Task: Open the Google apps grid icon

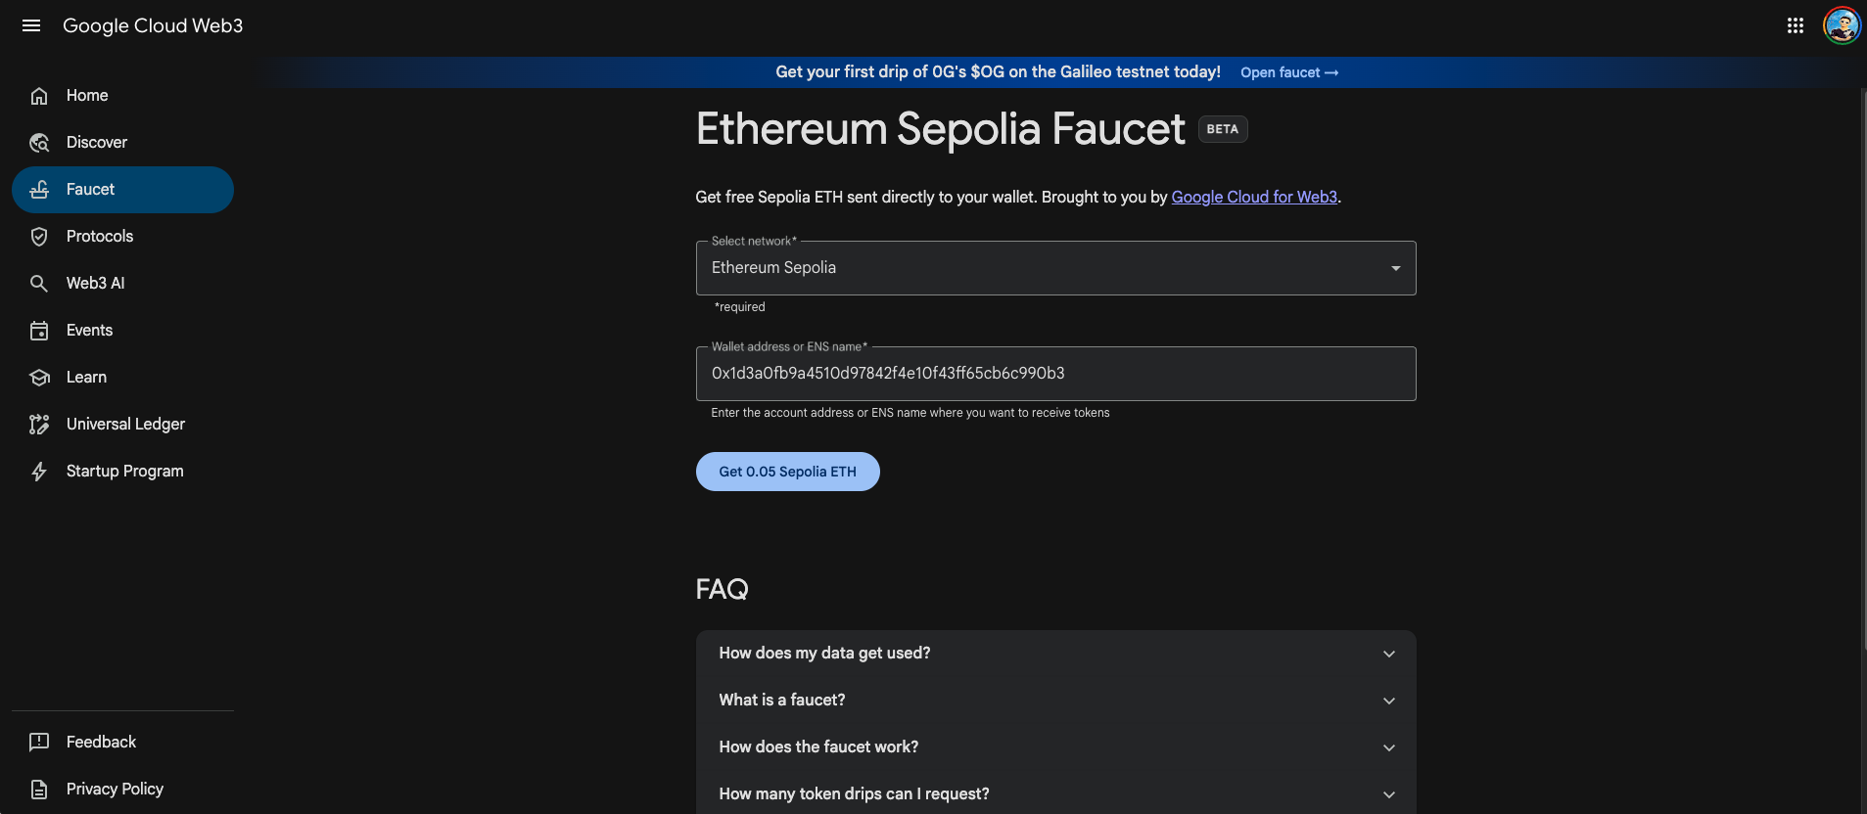Action: click(x=1795, y=25)
